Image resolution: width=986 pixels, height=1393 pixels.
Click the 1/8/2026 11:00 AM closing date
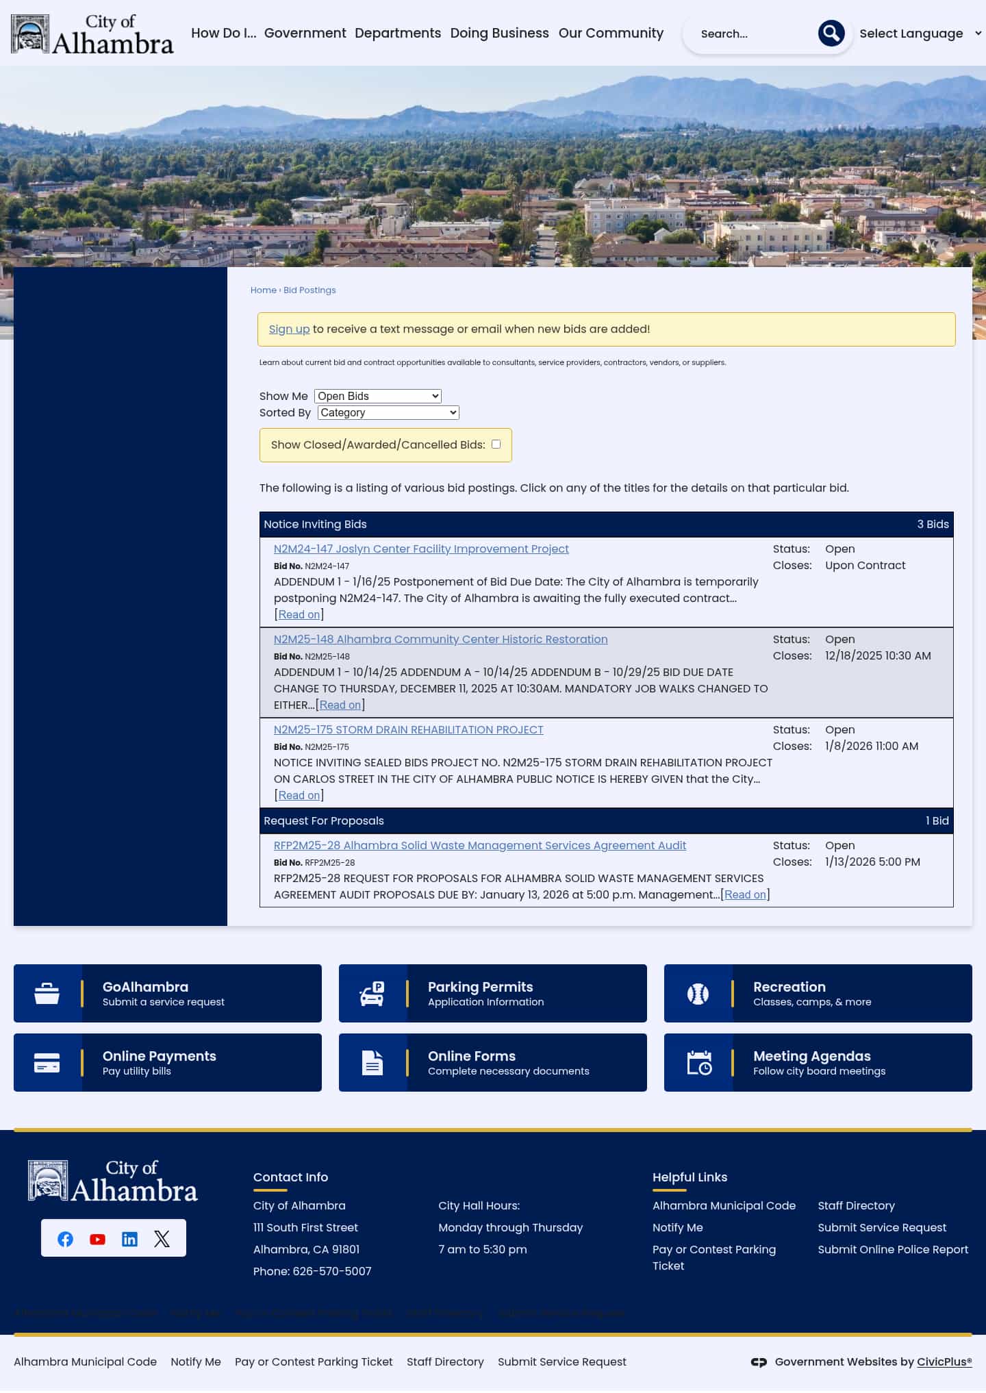[872, 746]
